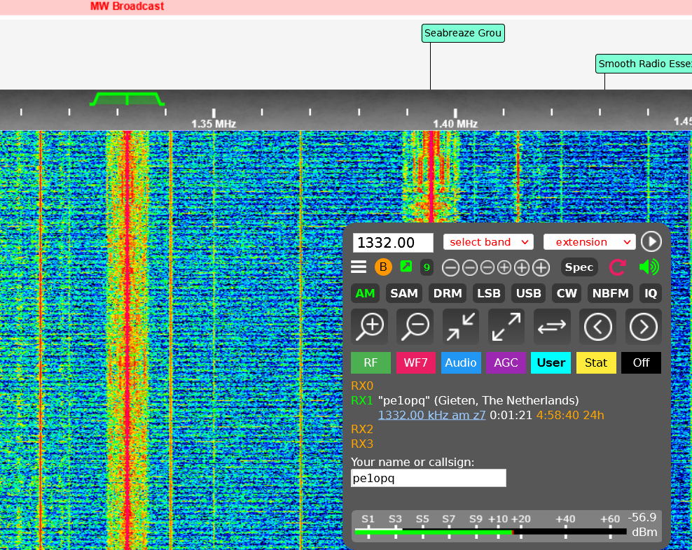Image resolution: width=692 pixels, height=550 pixels.
Task: Switch to the Audio tab
Action: click(461, 362)
